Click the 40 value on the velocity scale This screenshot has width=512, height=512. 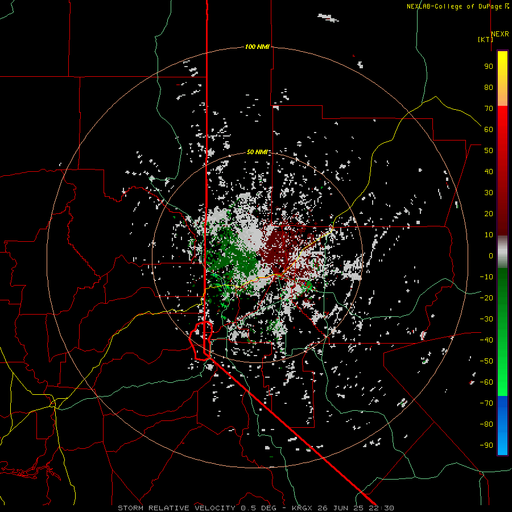pyautogui.click(x=489, y=172)
